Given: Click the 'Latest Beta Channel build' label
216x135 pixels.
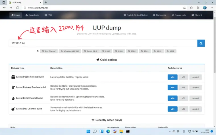Looking at the screenshot, I should (29, 98).
